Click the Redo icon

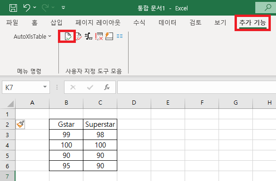45,8
